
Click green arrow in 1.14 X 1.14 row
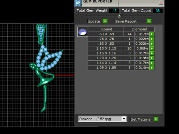[x=152, y=63]
